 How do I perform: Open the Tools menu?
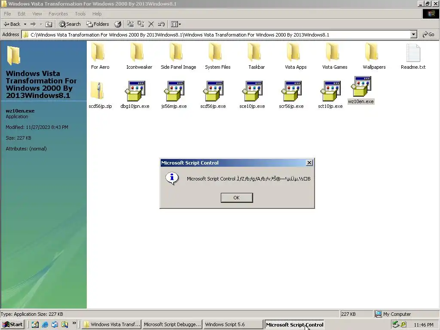pos(80,14)
